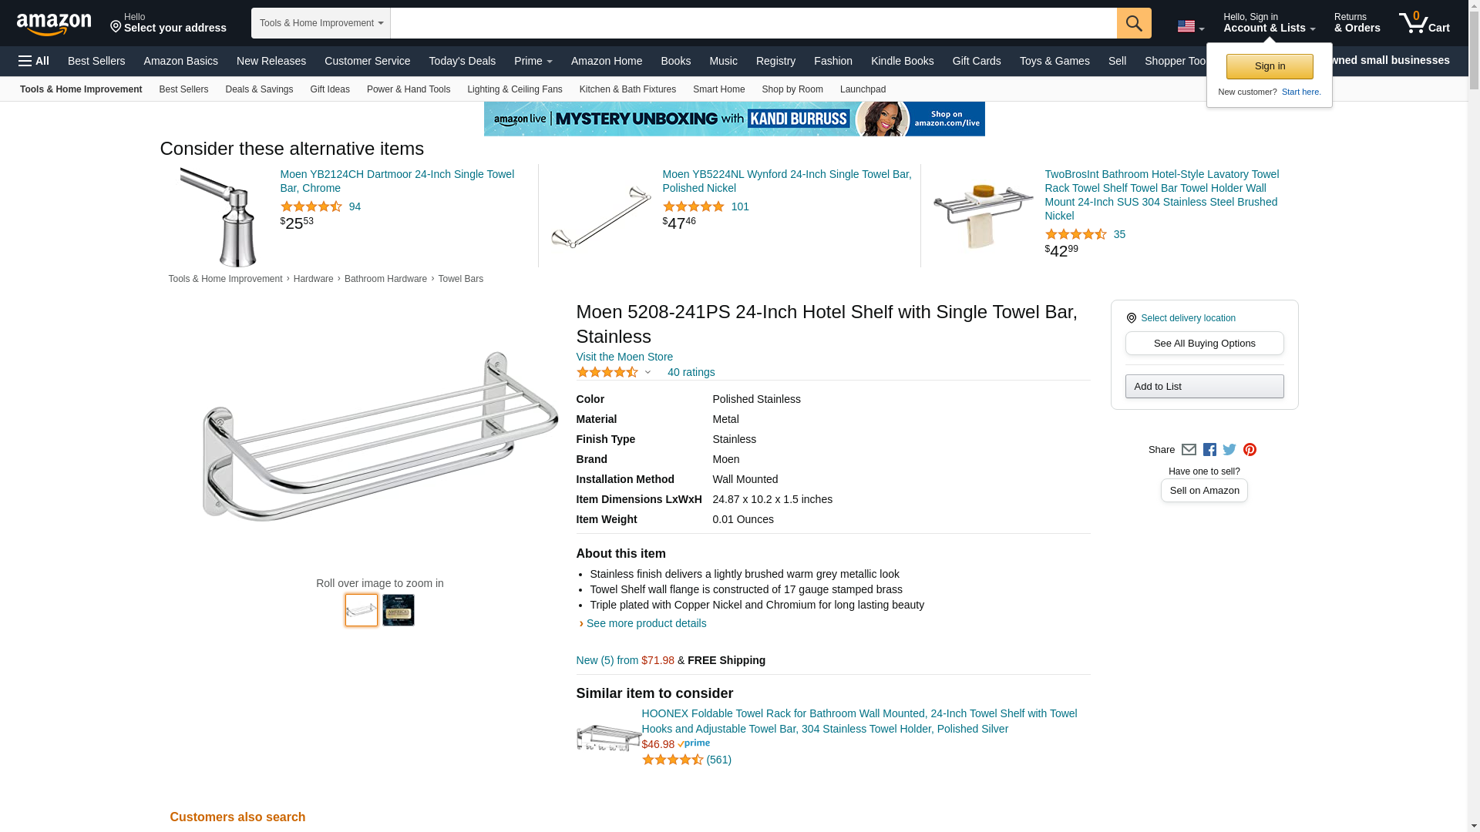Viewport: 1480px width, 832px height.
Task: Click the Amazon logo
Action: 54,24
